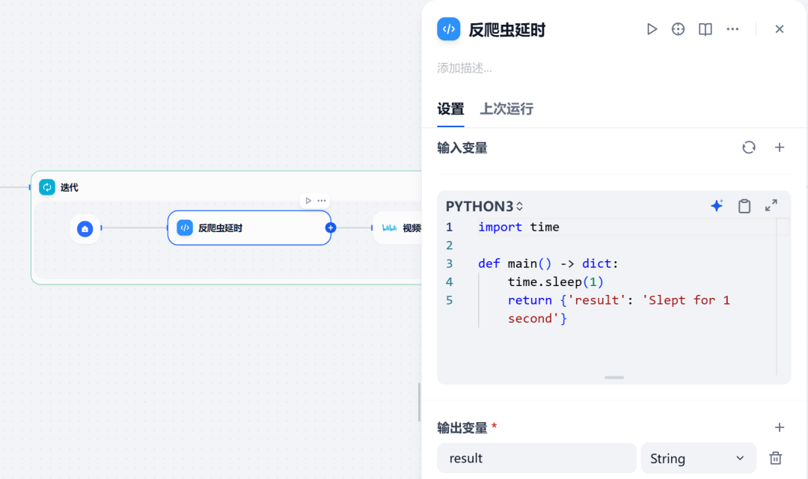This screenshot has height=479, width=808.
Task: Run node via play icon above canvas node
Action: click(308, 201)
